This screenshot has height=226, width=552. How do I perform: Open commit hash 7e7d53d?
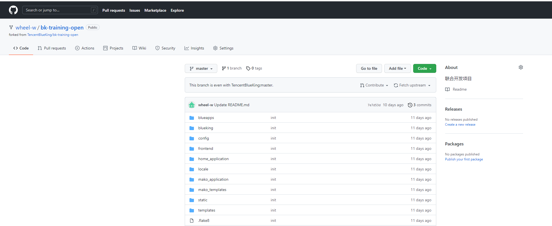(x=374, y=105)
